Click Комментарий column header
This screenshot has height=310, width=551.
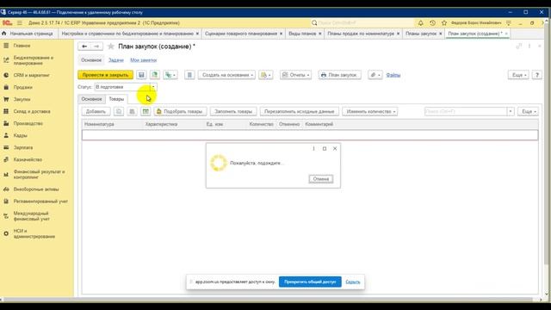[319, 124]
